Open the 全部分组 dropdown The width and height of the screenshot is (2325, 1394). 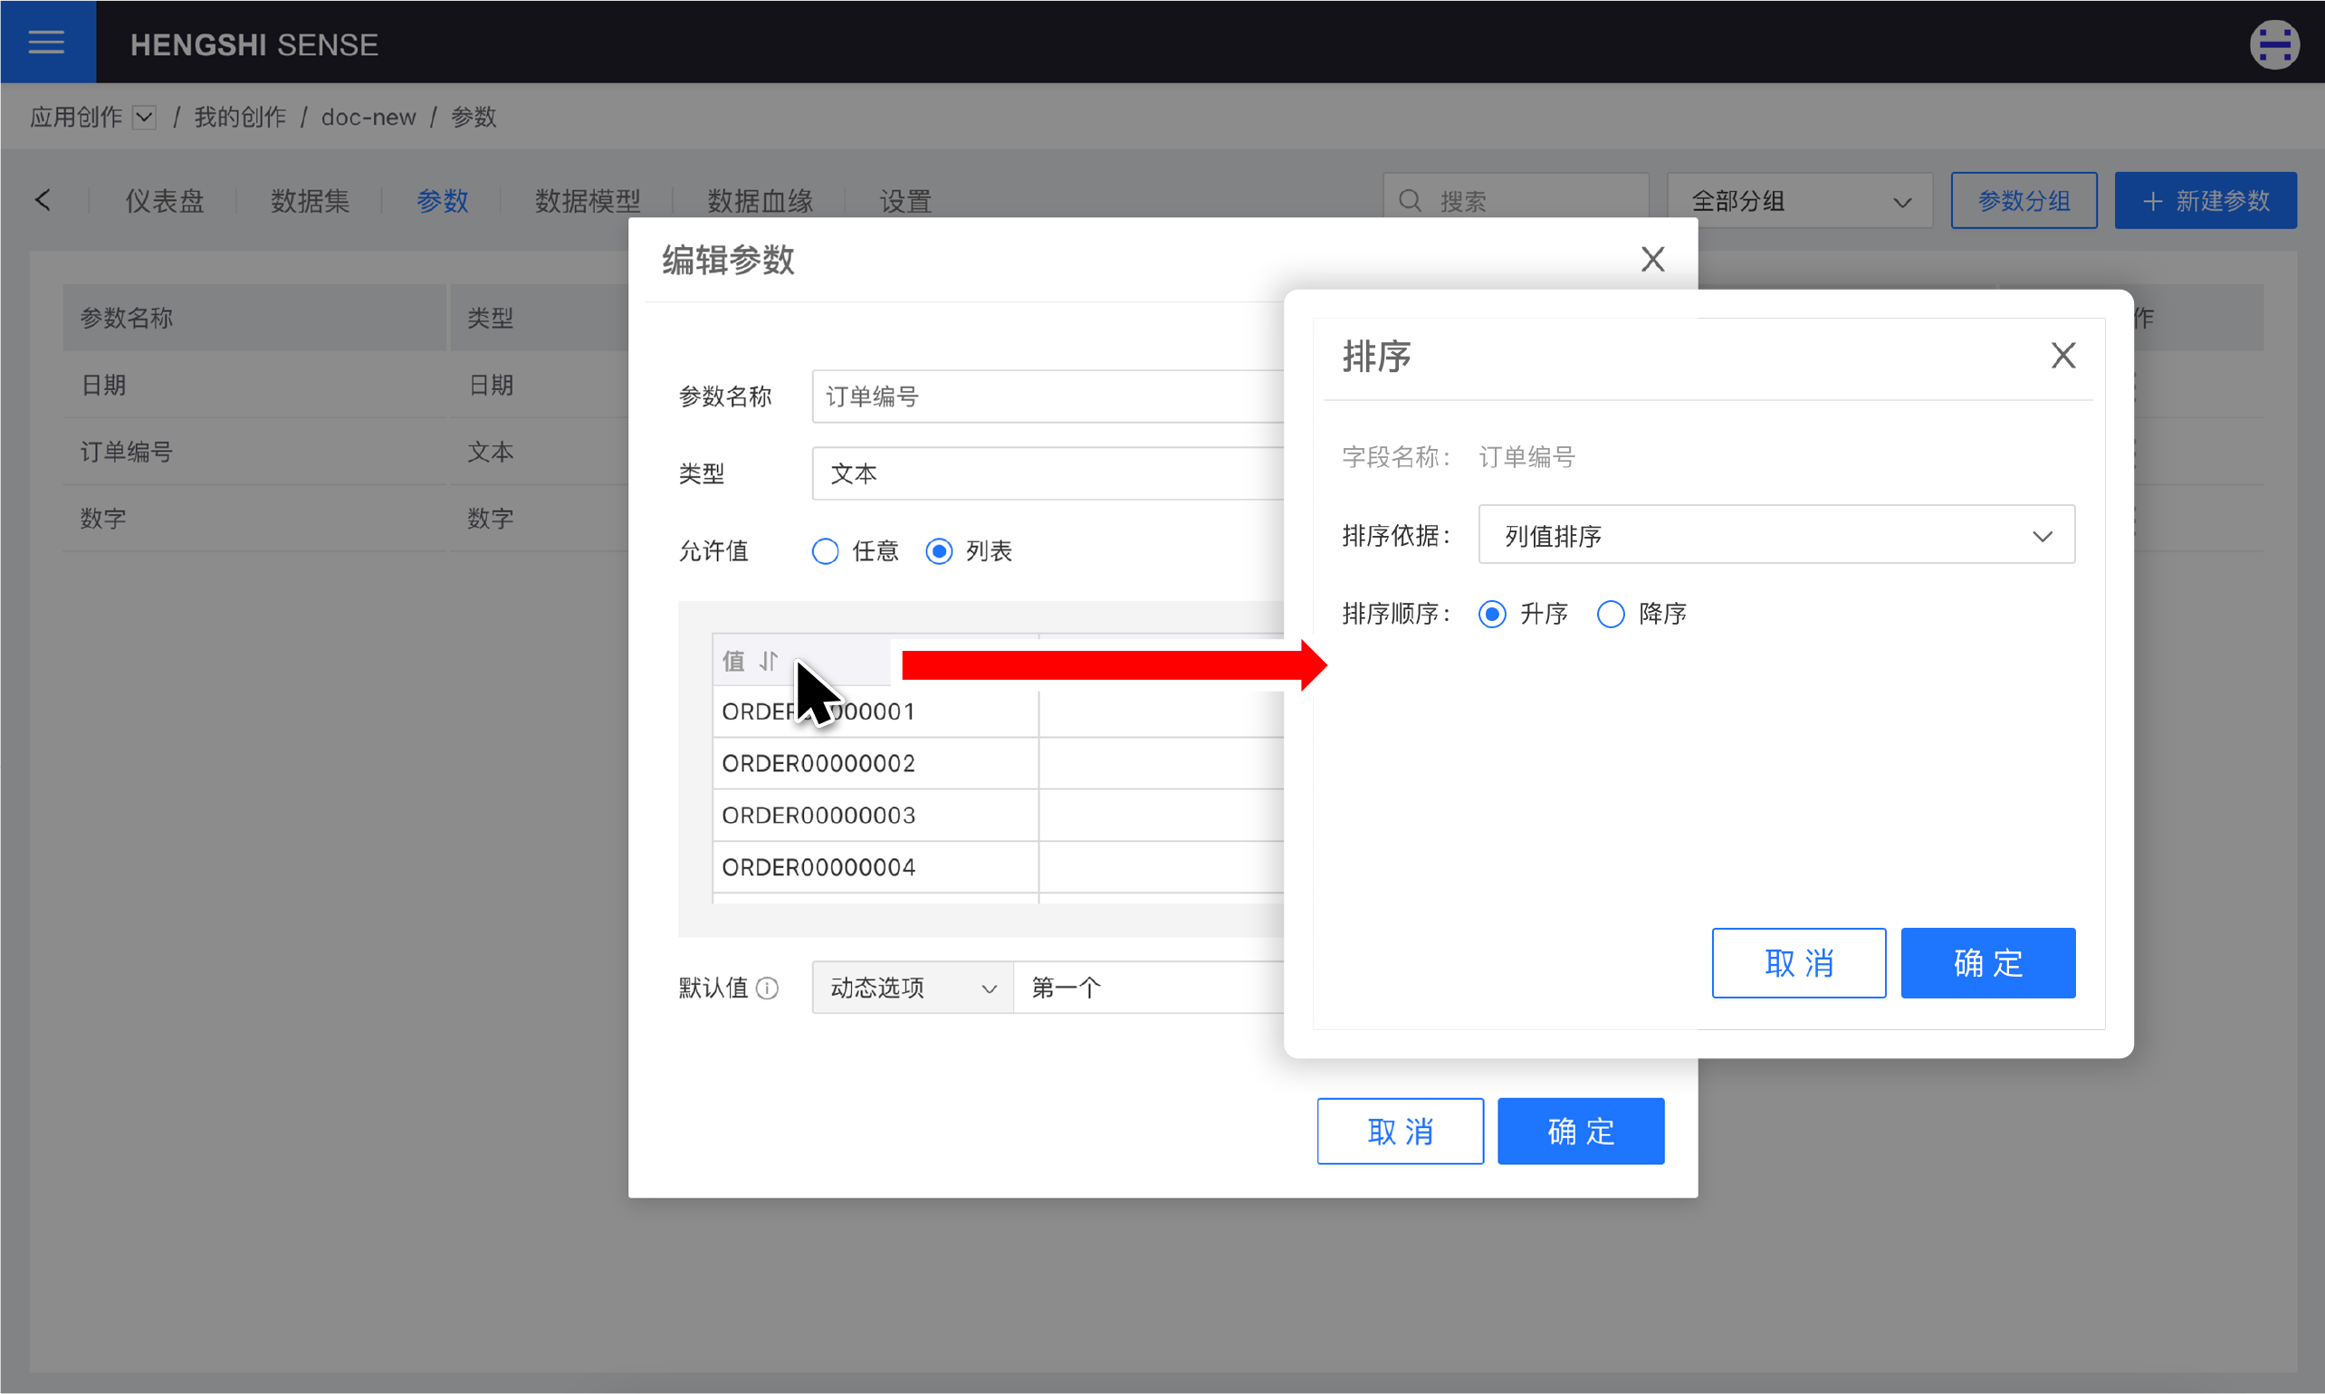pyautogui.click(x=1799, y=201)
